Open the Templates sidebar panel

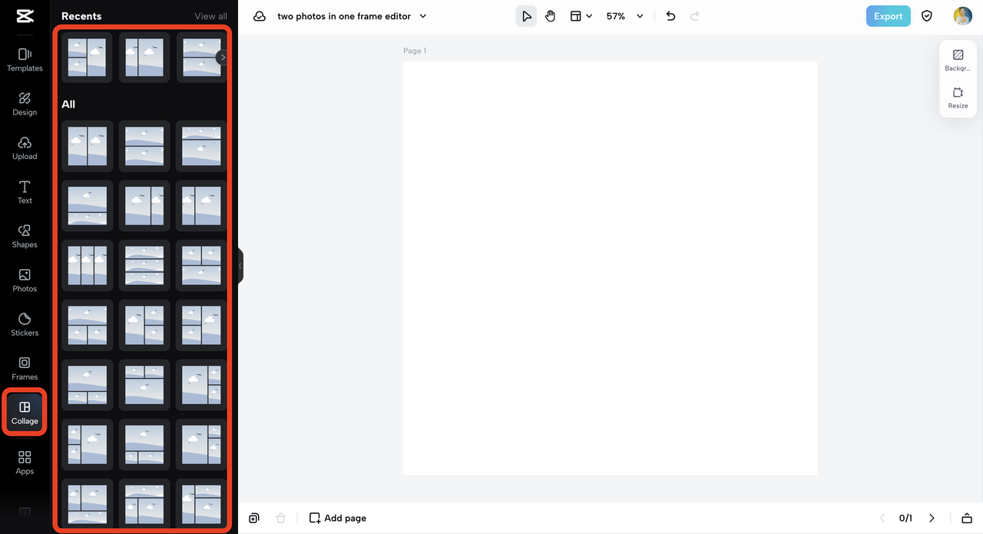(25, 60)
